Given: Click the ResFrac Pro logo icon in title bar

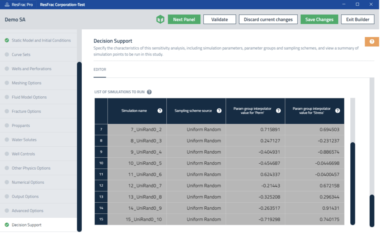Looking at the screenshot, I should [7, 4].
